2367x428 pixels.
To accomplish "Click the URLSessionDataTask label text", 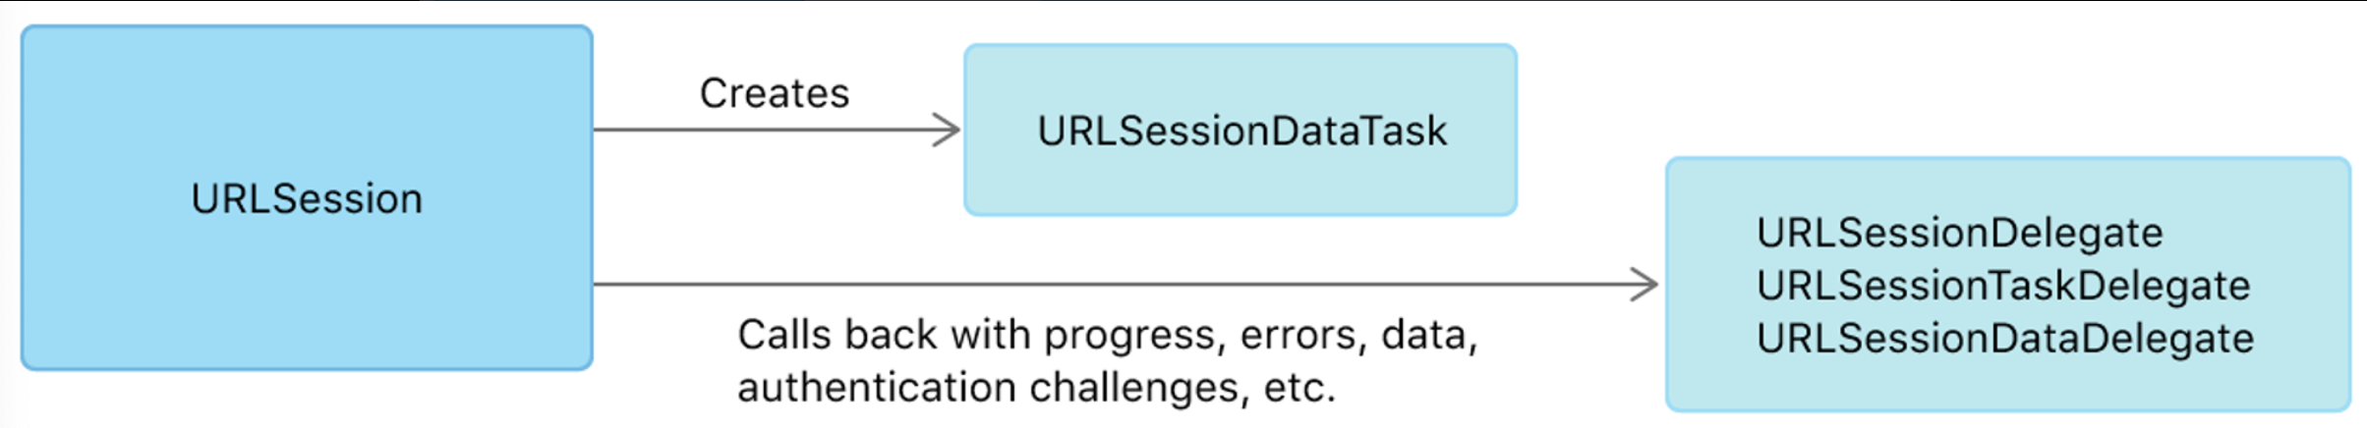I will click(1241, 131).
